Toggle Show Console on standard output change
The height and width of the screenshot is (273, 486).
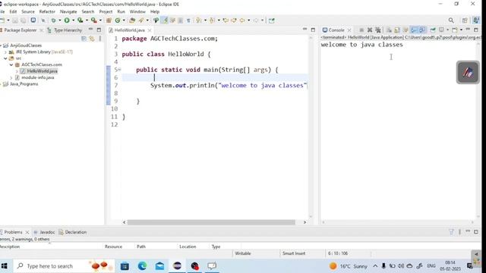(414, 30)
